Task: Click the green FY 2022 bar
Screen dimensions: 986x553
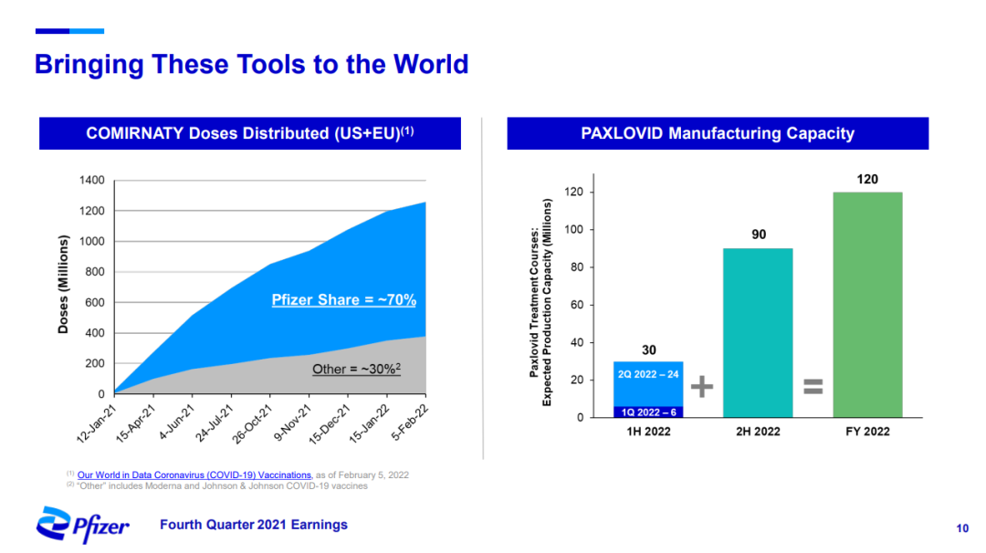Action: click(868, 305)
